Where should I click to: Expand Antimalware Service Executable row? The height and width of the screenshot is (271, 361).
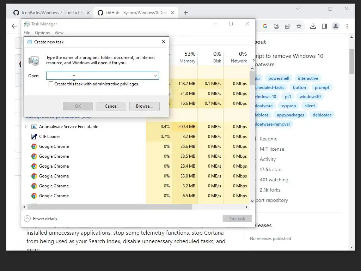tap(25, 127)
